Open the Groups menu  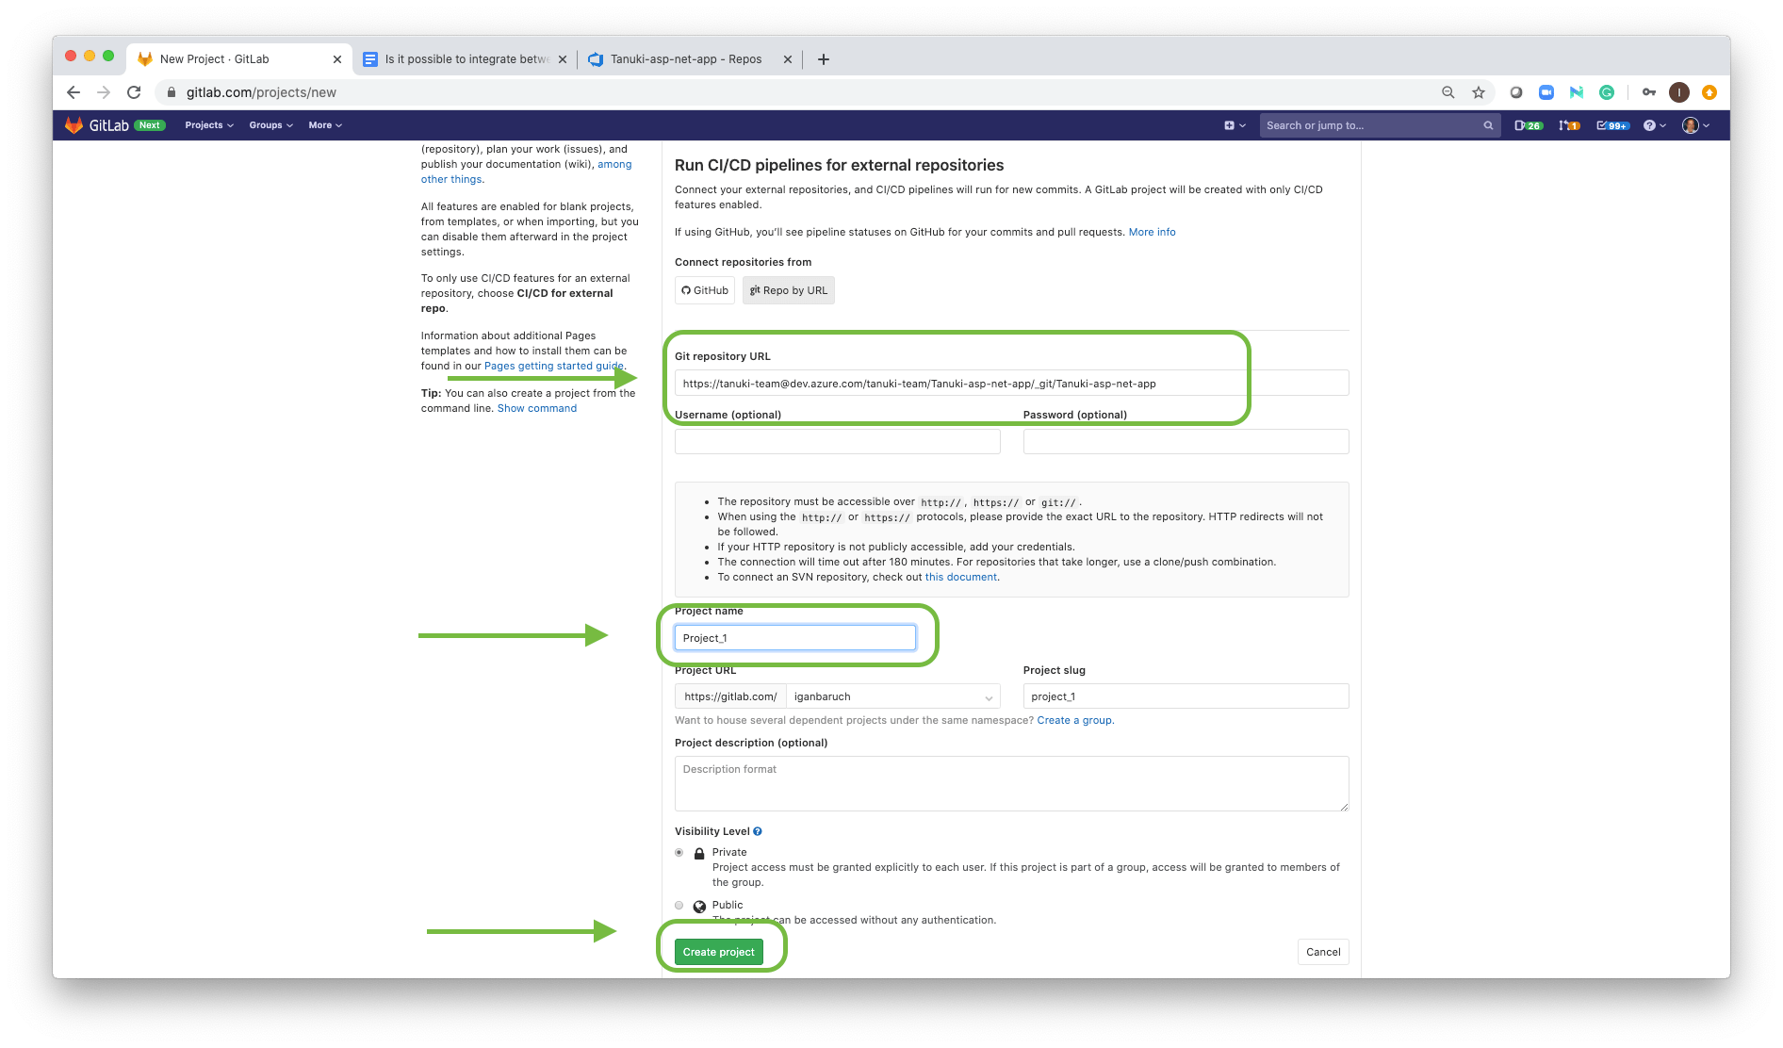tap(270, 124)
